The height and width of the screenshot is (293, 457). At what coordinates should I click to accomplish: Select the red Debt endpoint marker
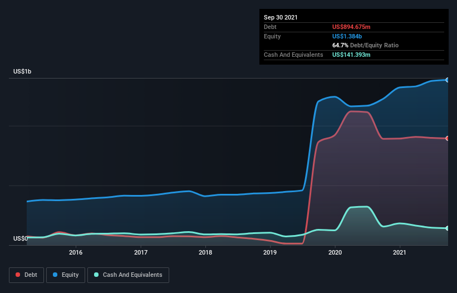coord(448,139)
